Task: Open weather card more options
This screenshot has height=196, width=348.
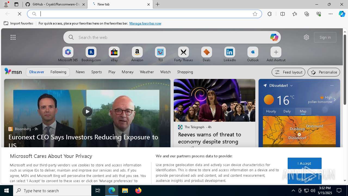Action: click(332, 85)
